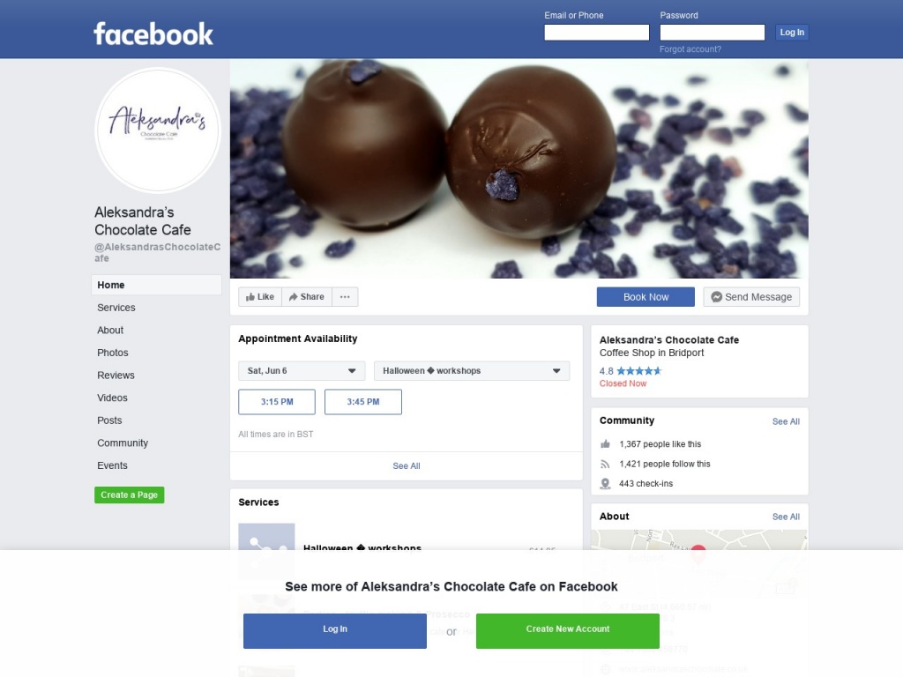Click the Messenger icon in Send Message
The image size is (903, 677).
pyautogui.click(x=716, y=296)
